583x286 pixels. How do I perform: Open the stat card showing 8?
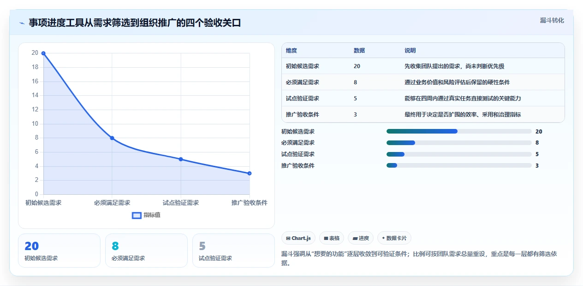click(x=146, y=251)
